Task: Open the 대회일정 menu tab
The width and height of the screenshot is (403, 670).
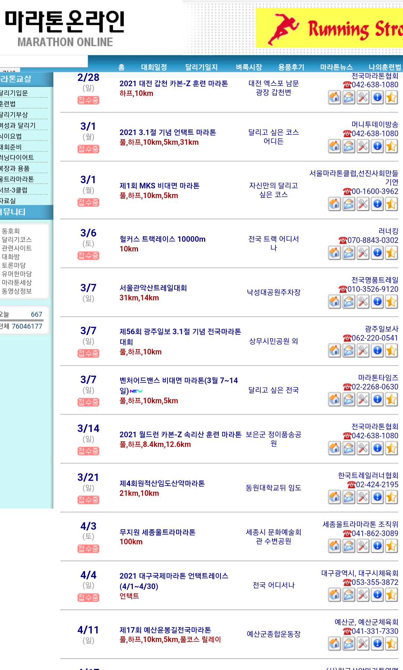Action: pyautogui.click(x=154, y=67)
